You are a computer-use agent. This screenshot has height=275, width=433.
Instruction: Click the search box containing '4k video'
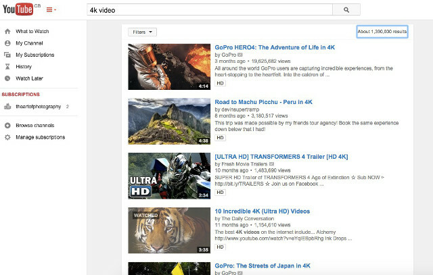210,10
